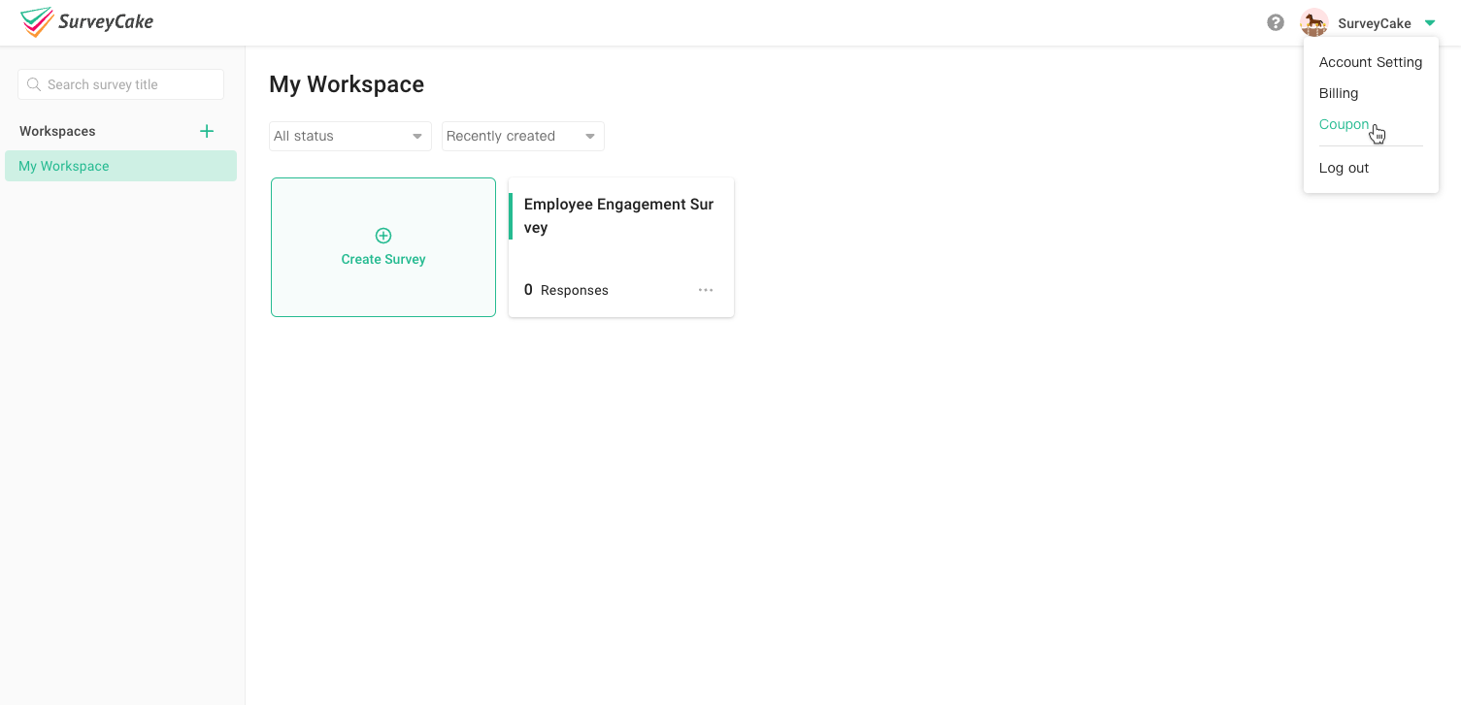This screenshot has width=1461, height=705.
Task: Click the SurveyCake logo icon
Action: [x=37, y=22]
